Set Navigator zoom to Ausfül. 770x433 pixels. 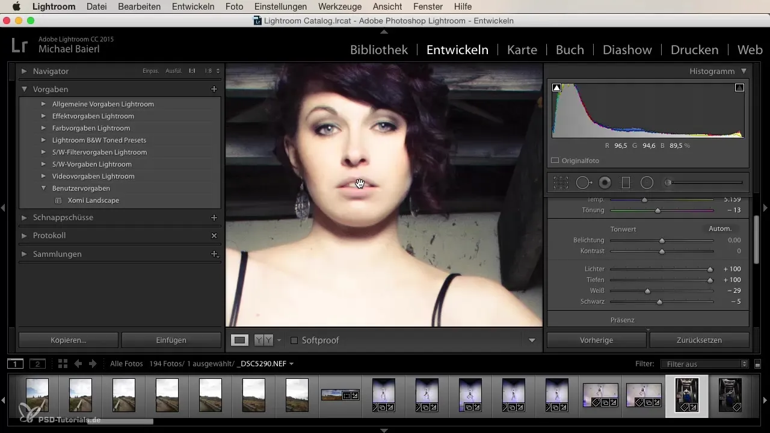[174, 71]
